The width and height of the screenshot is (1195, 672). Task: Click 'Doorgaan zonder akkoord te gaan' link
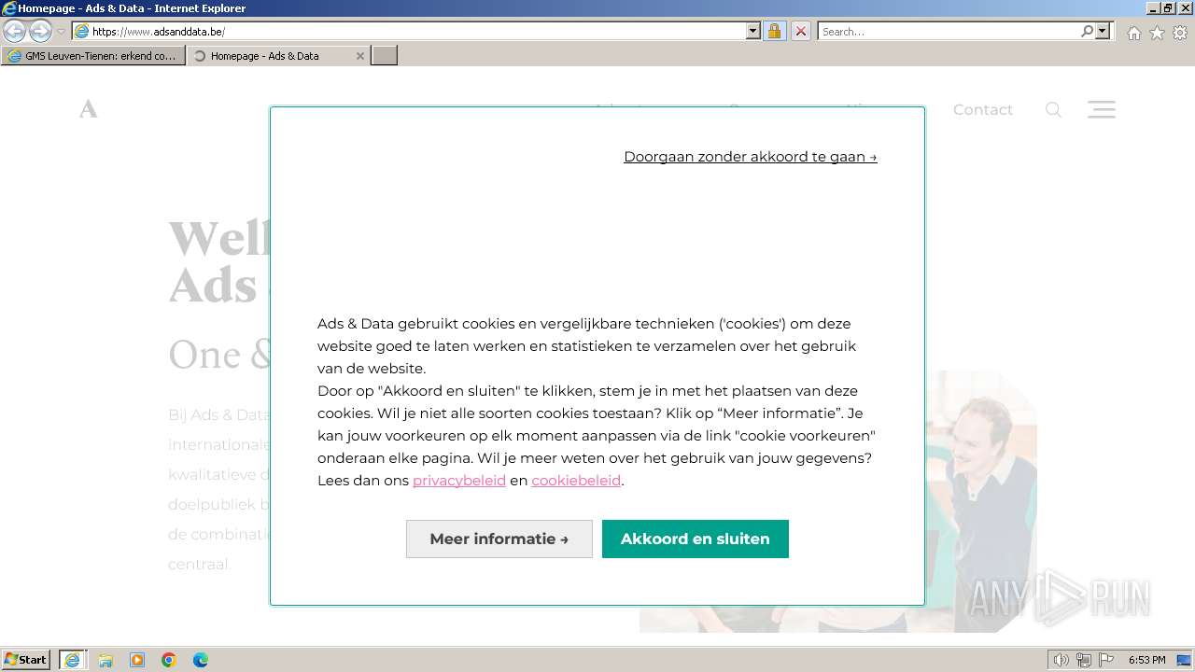pos(751,157)
